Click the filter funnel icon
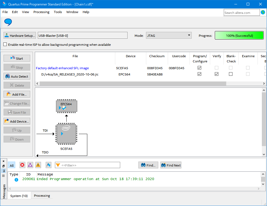 58,165
